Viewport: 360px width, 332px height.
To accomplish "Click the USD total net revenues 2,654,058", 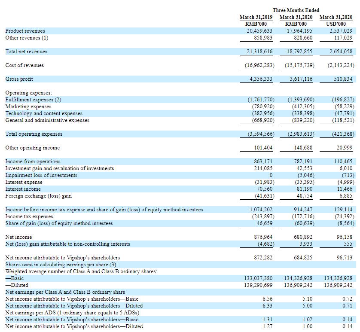I will click(341, 52).
